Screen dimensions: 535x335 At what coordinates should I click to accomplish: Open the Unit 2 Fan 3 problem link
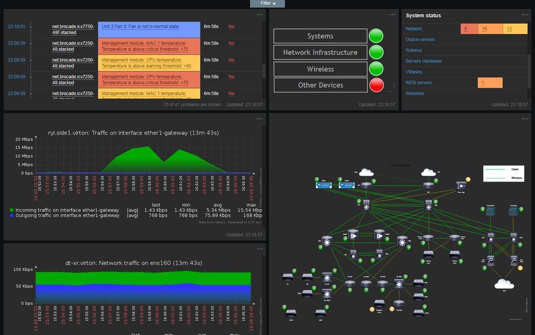[x=140, y=26]
